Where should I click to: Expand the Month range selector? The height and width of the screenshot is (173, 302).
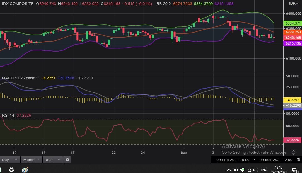pyautogui.click(x=31, y=160)
